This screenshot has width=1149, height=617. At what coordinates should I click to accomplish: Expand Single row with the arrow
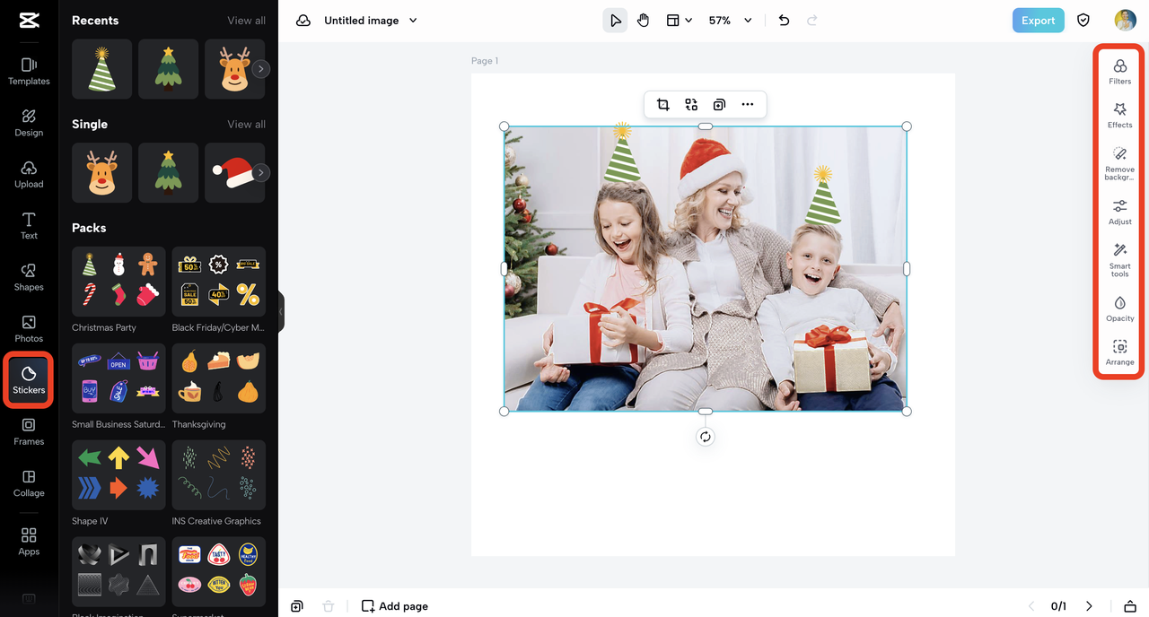[x=260, y=173]
